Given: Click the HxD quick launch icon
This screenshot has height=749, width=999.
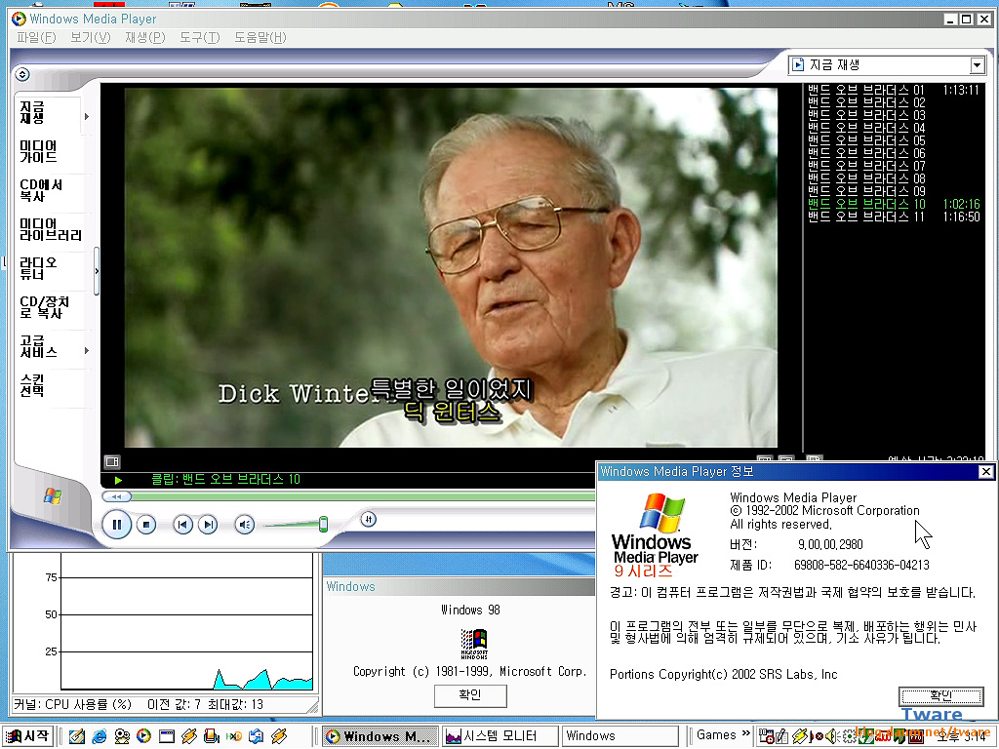Looking at the screenshot, I should (234, 736).
